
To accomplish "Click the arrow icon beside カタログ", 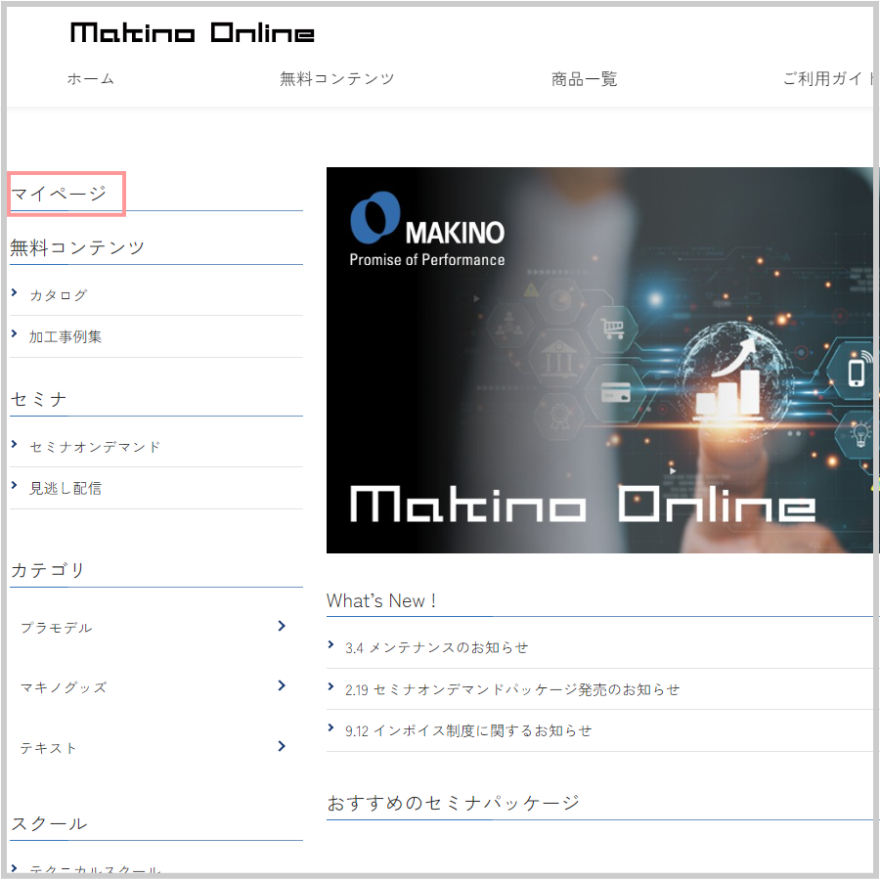I will pos(15,292).
